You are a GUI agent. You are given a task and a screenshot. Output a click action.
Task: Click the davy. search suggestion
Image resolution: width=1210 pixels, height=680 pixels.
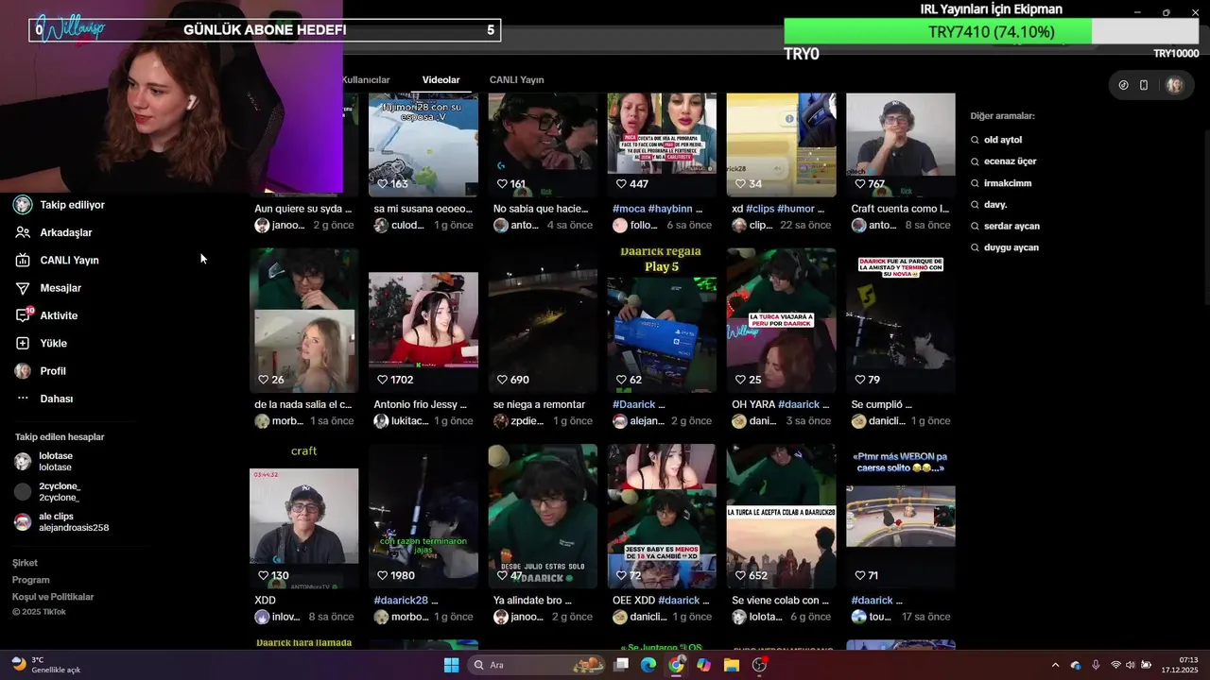click(x=989, y=204)
